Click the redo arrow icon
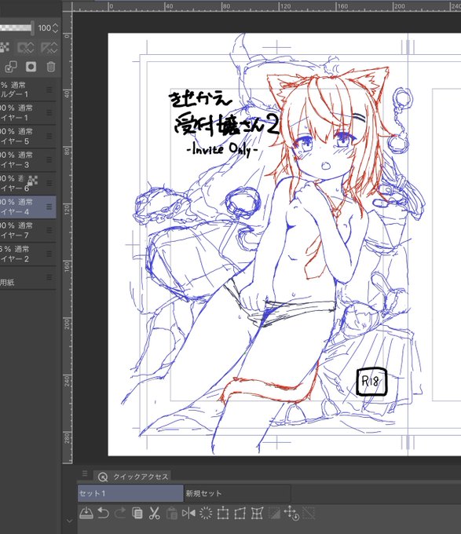The image size is (461, 534). tap(120, 513)
